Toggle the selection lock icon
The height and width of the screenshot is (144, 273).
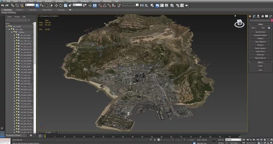tap(154, 140)
